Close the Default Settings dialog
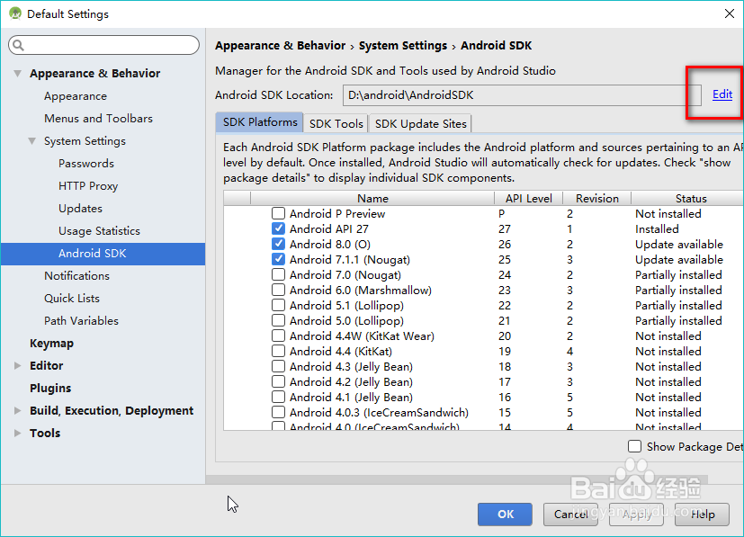 tap(730, 13)
